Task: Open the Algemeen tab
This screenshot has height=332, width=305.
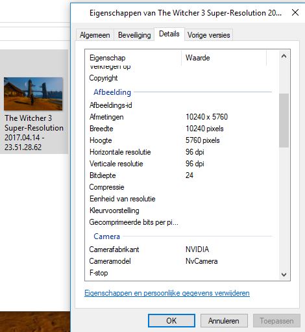Action: pyautogui.click(x=95, y=35)
